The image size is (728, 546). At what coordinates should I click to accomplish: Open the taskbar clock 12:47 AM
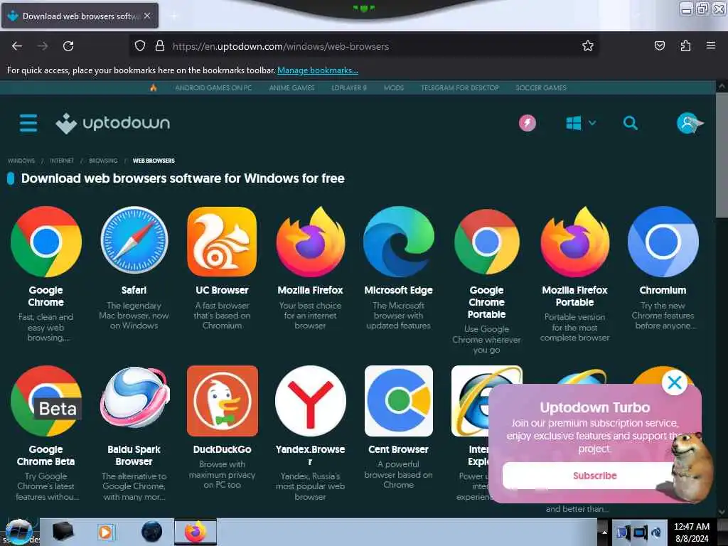point(692,532)
